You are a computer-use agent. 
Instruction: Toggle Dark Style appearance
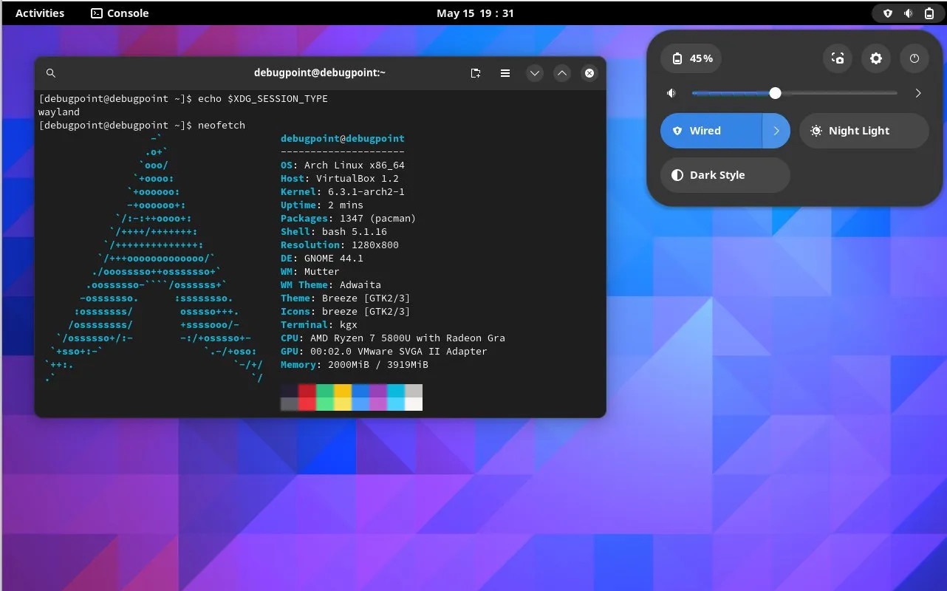[724, 175]
